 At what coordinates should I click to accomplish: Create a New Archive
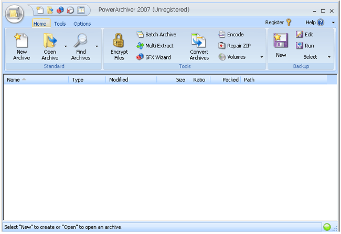22,46
